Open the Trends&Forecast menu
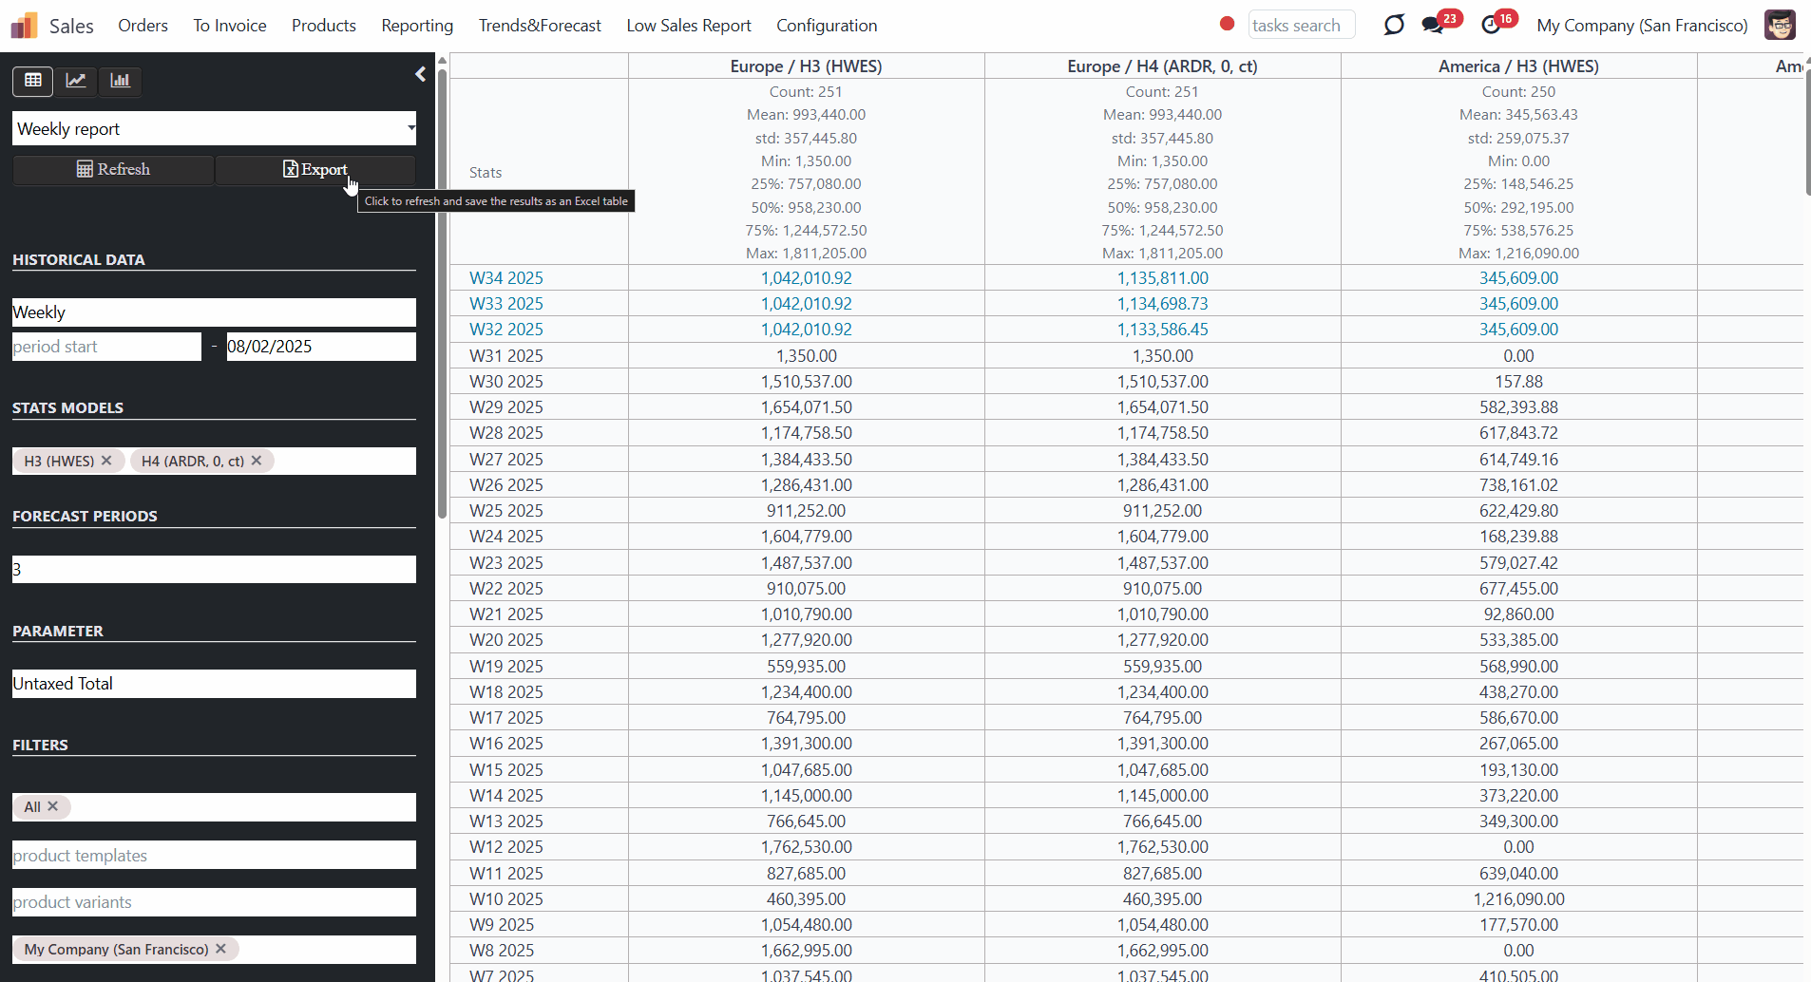Image resolution: width=1811 pixels, height=982 pixels. click(540, 26)
